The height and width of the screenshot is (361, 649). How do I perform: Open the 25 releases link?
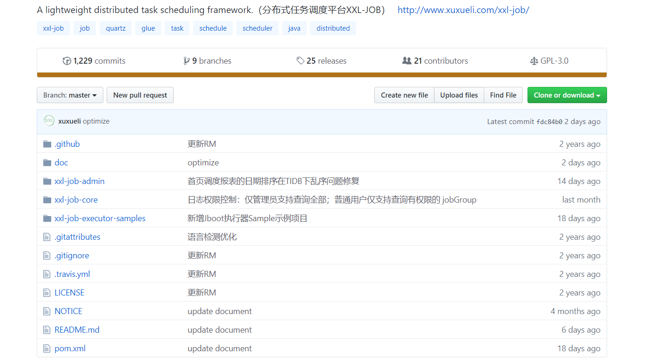pyautogui.click(x=321, y=61)
